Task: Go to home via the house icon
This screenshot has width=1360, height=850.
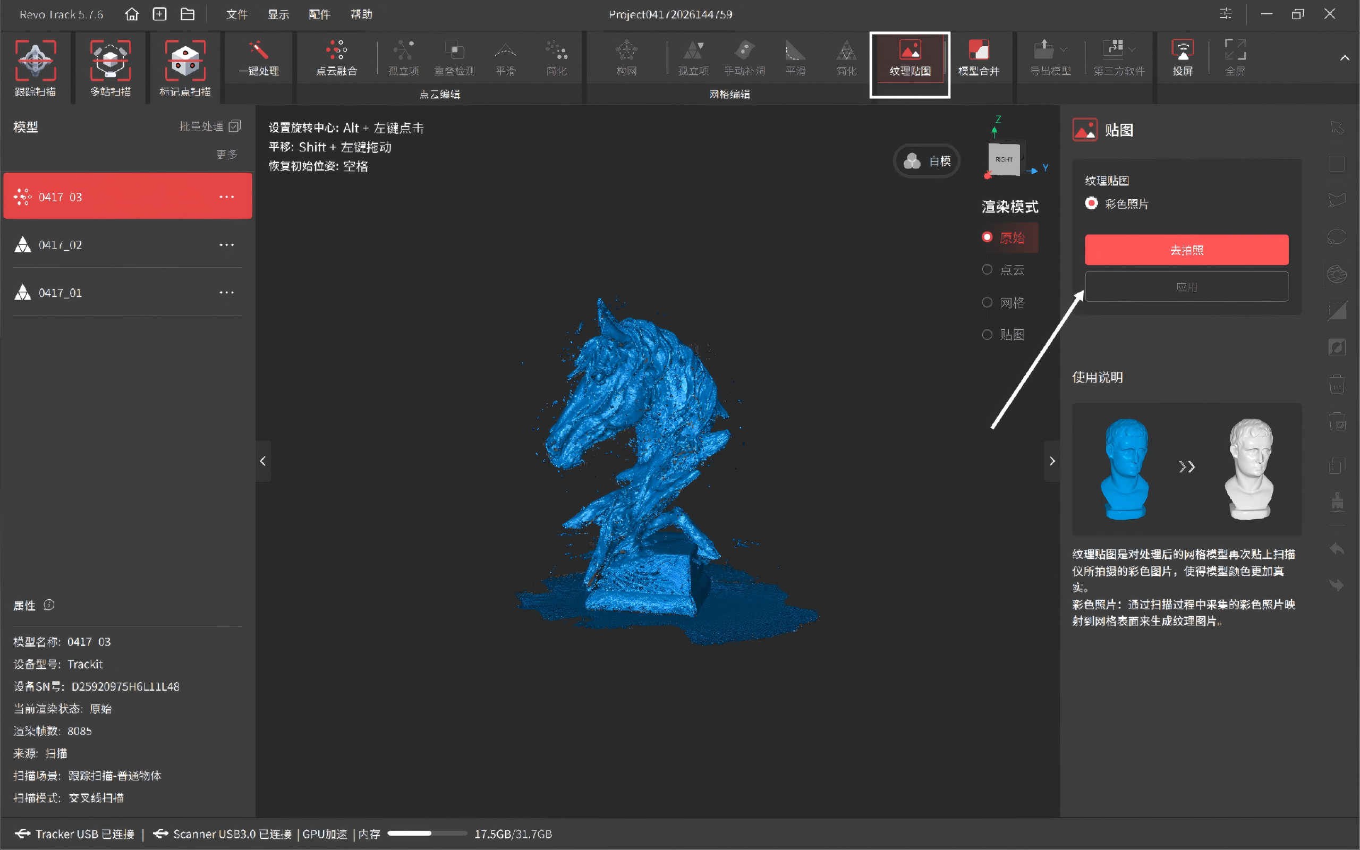Action: click(x=132, y=14)
